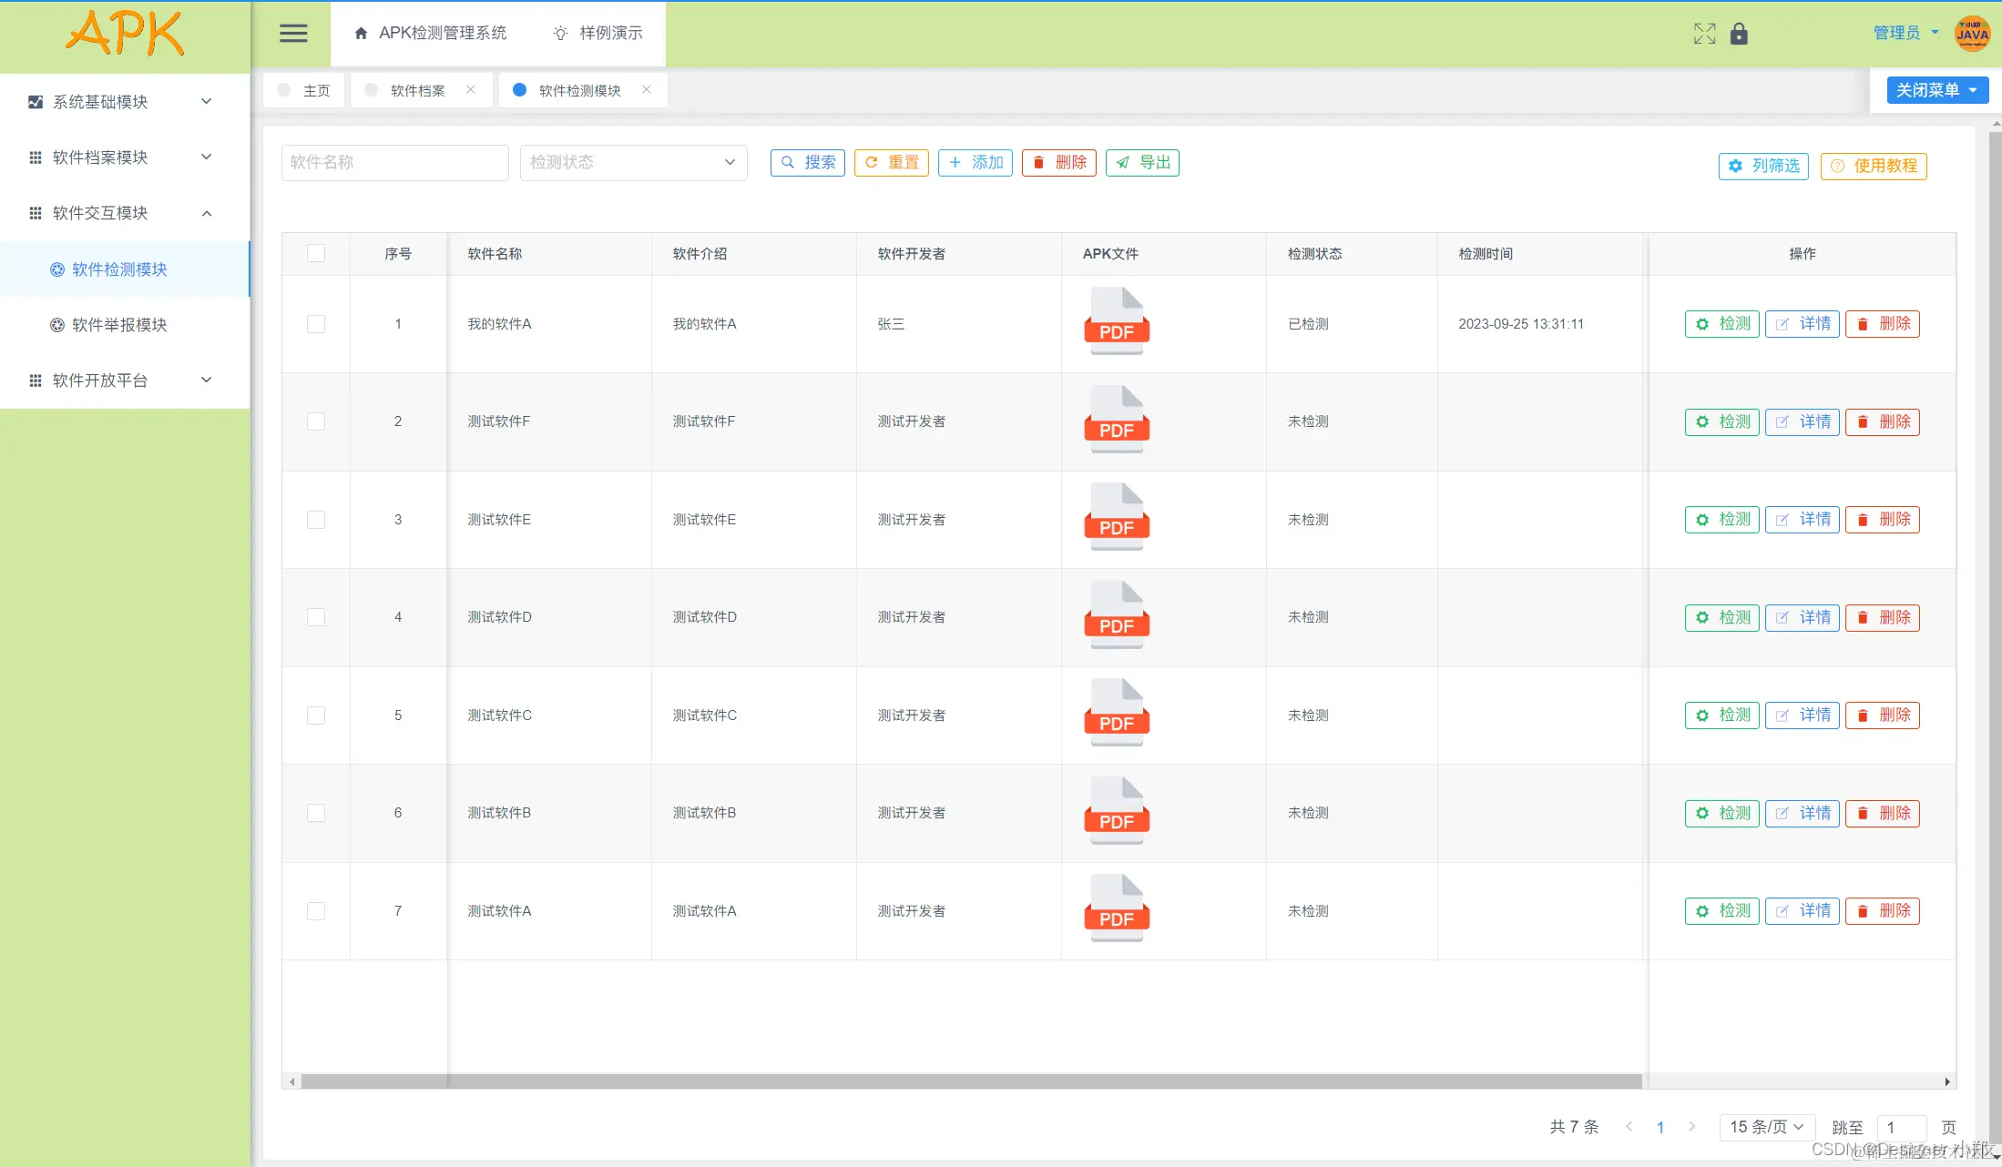The height and width of the screenshot is (1167, 2002).
Task: Click 检测 button for 测试软件E
Action: click(1721, 519)
